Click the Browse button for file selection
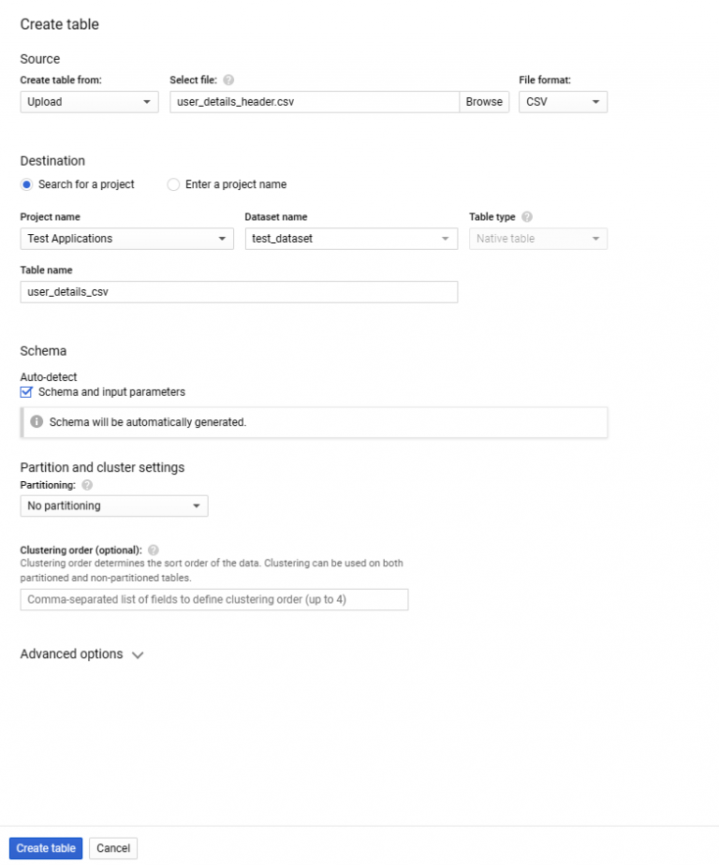 pos(484,101)
